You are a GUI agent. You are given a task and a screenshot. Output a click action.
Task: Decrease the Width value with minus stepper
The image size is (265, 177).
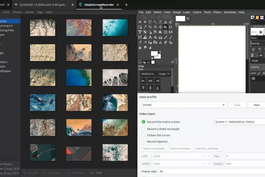click(x=204, y=164)
